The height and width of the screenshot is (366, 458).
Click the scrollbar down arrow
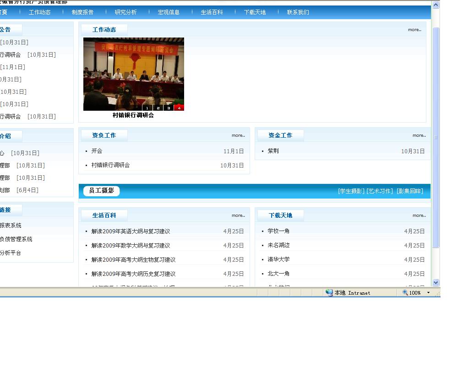(x=436, y=283)
